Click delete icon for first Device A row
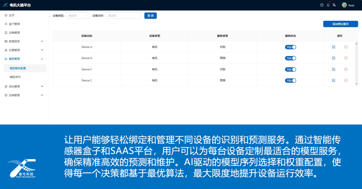This screenshot has width=362, height=189. [x=346, y=47]
